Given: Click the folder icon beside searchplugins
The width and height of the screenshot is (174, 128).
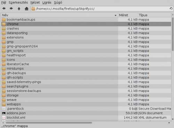Looking at the screenshot, I should click(x=4, y=86).
